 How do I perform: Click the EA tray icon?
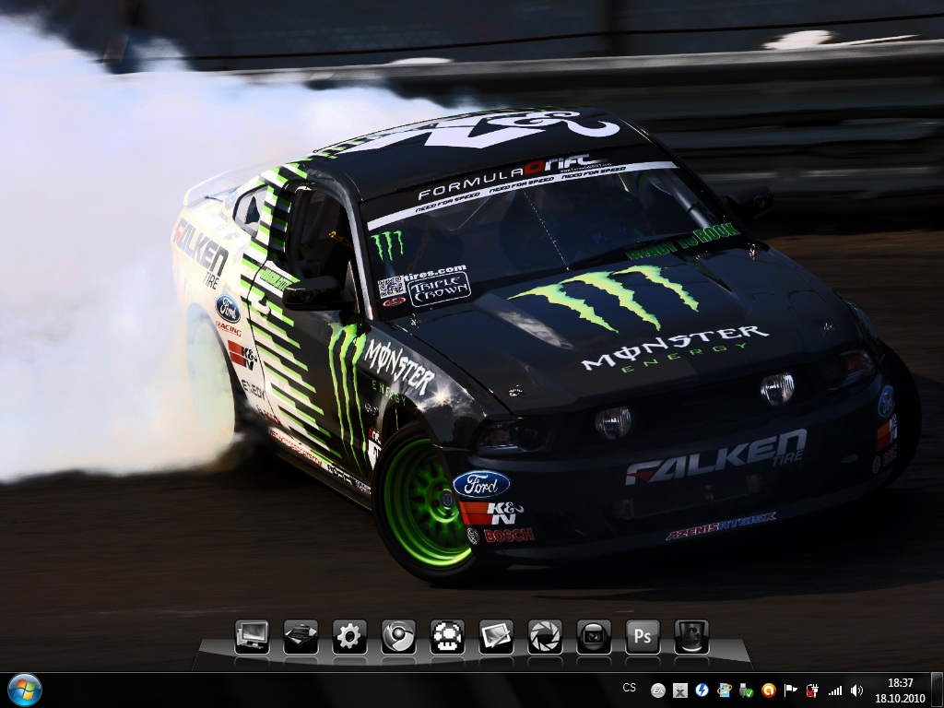pyautogui.click(x=658, y=690)
